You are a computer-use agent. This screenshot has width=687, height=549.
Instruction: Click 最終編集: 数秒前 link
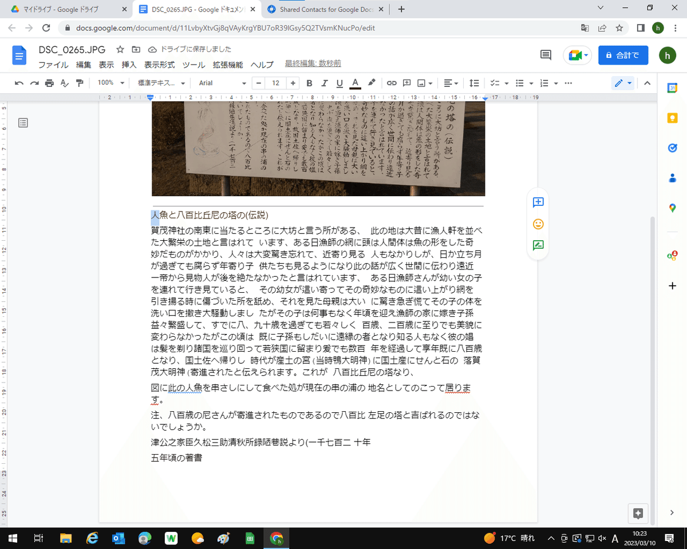313,63
